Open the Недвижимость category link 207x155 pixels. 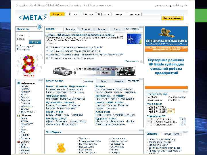(x=78, y=86)
